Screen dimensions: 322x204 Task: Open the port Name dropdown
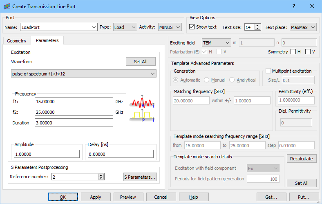[59, 27]
